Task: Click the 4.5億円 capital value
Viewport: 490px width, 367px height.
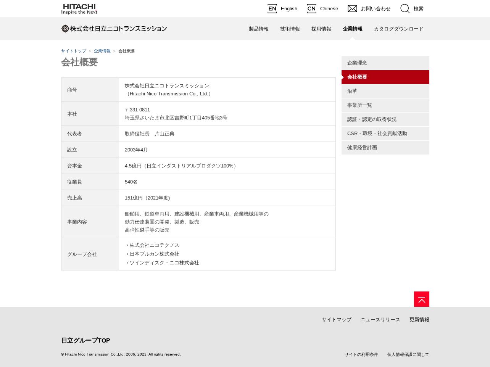Action: click(x=133, y=166)
